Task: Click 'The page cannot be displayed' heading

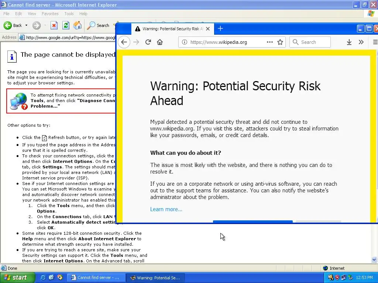Action: click(68, 55)
